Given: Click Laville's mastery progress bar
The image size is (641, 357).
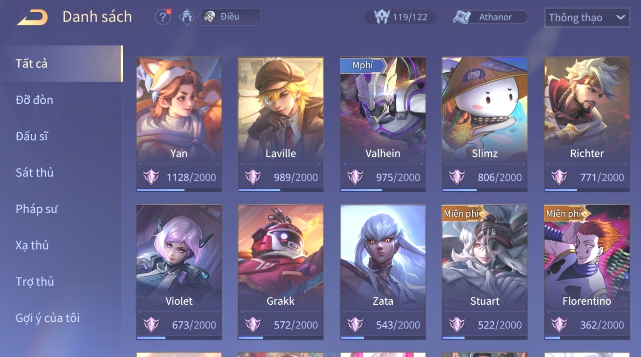Looking at the screenshot, I should pyautogui.click(x=281, y=190).
